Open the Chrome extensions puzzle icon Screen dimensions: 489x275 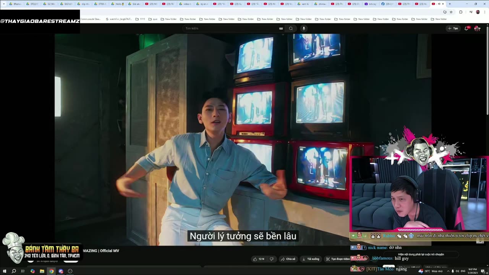coord(461,12)
